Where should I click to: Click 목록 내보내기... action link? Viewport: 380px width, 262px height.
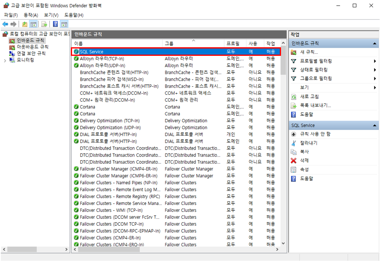[x=316, y=106]
